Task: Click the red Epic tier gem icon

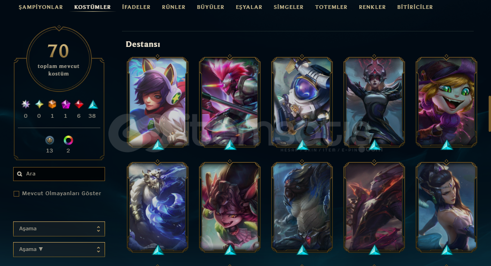Action: coord(79,104)
